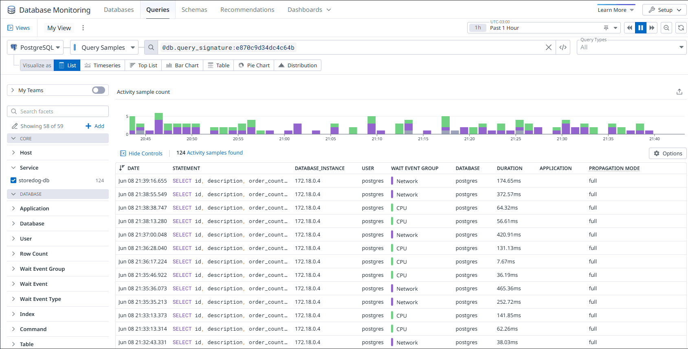Click My View label
The height and width of the screenshot is (349, 688).
click(x=59, y=28)
